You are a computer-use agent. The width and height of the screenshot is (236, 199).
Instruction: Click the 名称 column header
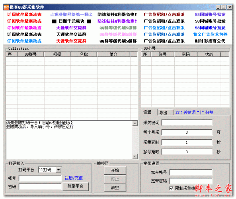(84, 55)
